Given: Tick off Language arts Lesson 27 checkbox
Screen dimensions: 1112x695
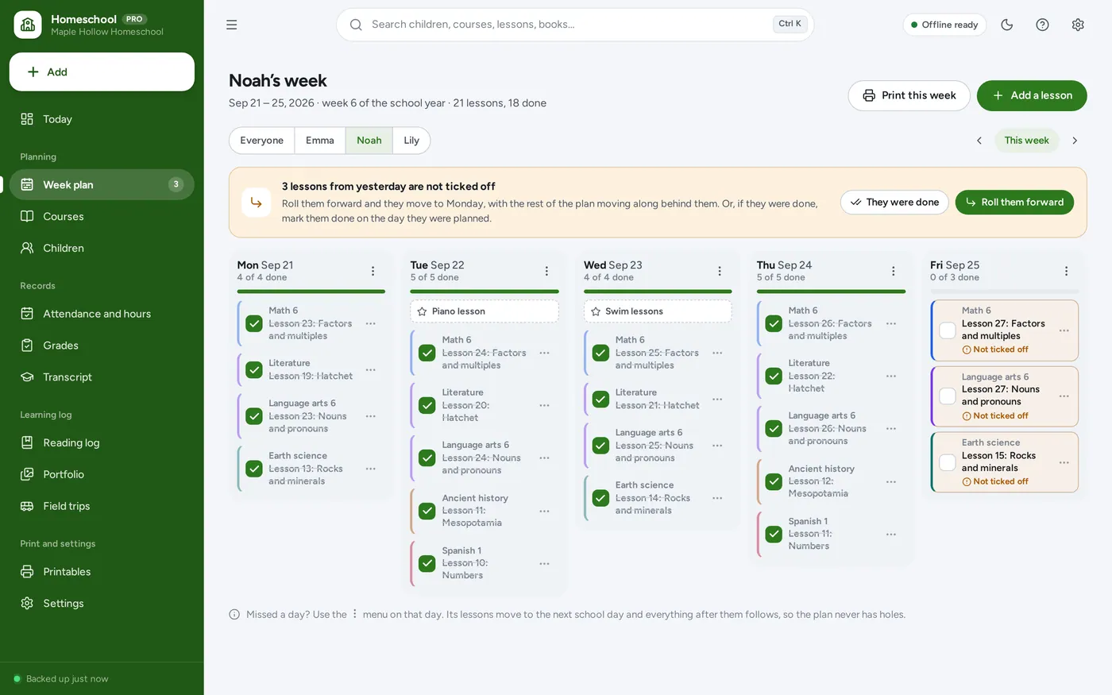Looking at the screenshot, I should tap(948, 396).
